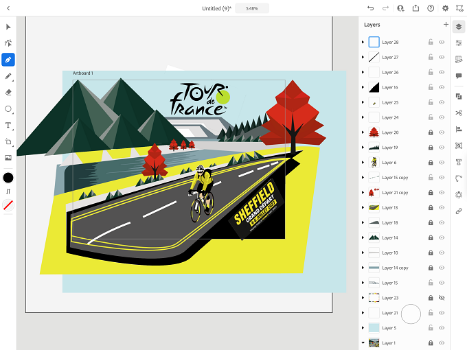Select the Eraser tool
This screenshot has height=350, width=467.
click(x=8, y=93)
